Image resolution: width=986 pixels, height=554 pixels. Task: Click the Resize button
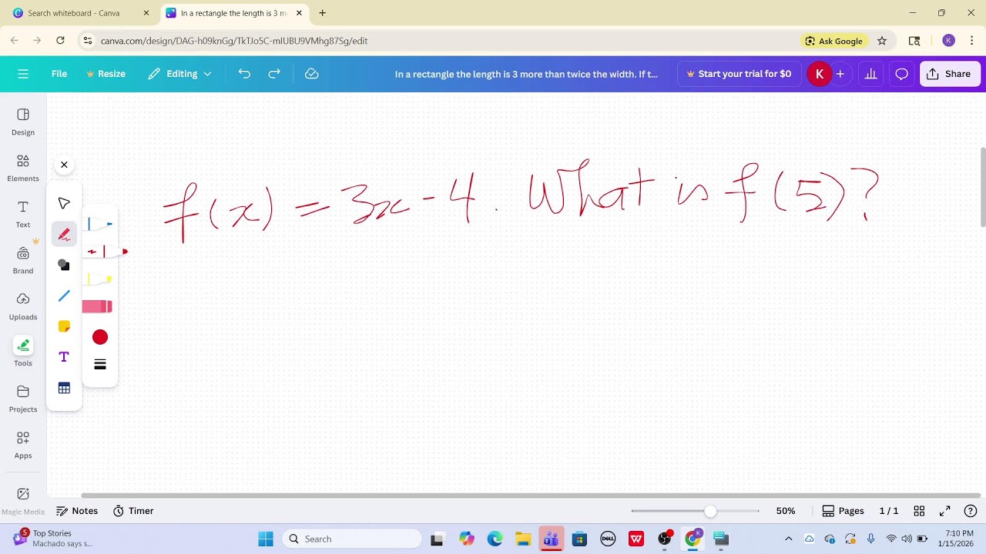pyautogui.click(x=106, y=74)
